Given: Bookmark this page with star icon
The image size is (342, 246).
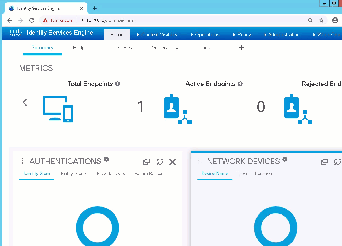Looking at the screenshot, I should tap(321, 20).
